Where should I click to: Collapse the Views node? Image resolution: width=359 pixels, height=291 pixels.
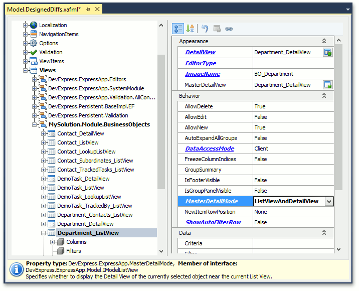pos(25,70)
